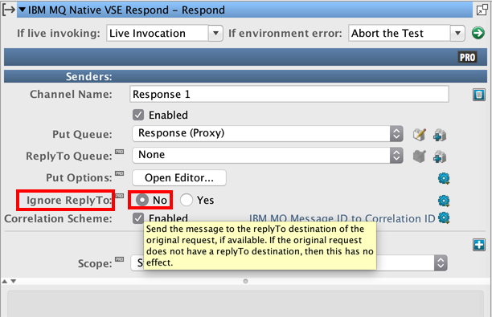Viewport: 492px width, 317px height.
Task: Click gear icon in Ignore ReplyTo row
Action: (x=444, y=201)
